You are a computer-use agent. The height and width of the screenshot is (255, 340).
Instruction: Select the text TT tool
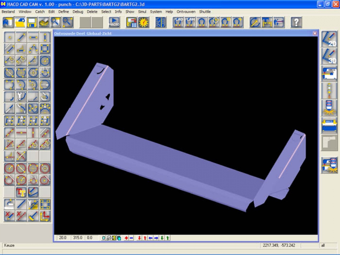coord(21,192)
